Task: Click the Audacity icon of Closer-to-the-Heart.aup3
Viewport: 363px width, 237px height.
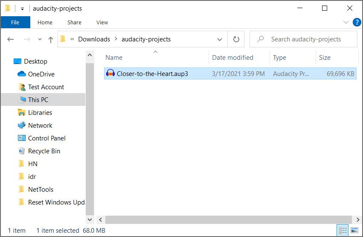Action: (110, 73)
